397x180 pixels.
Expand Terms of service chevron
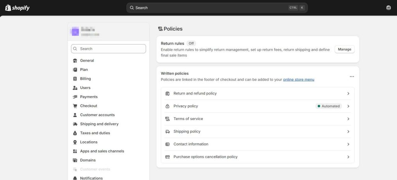(349, 119)
